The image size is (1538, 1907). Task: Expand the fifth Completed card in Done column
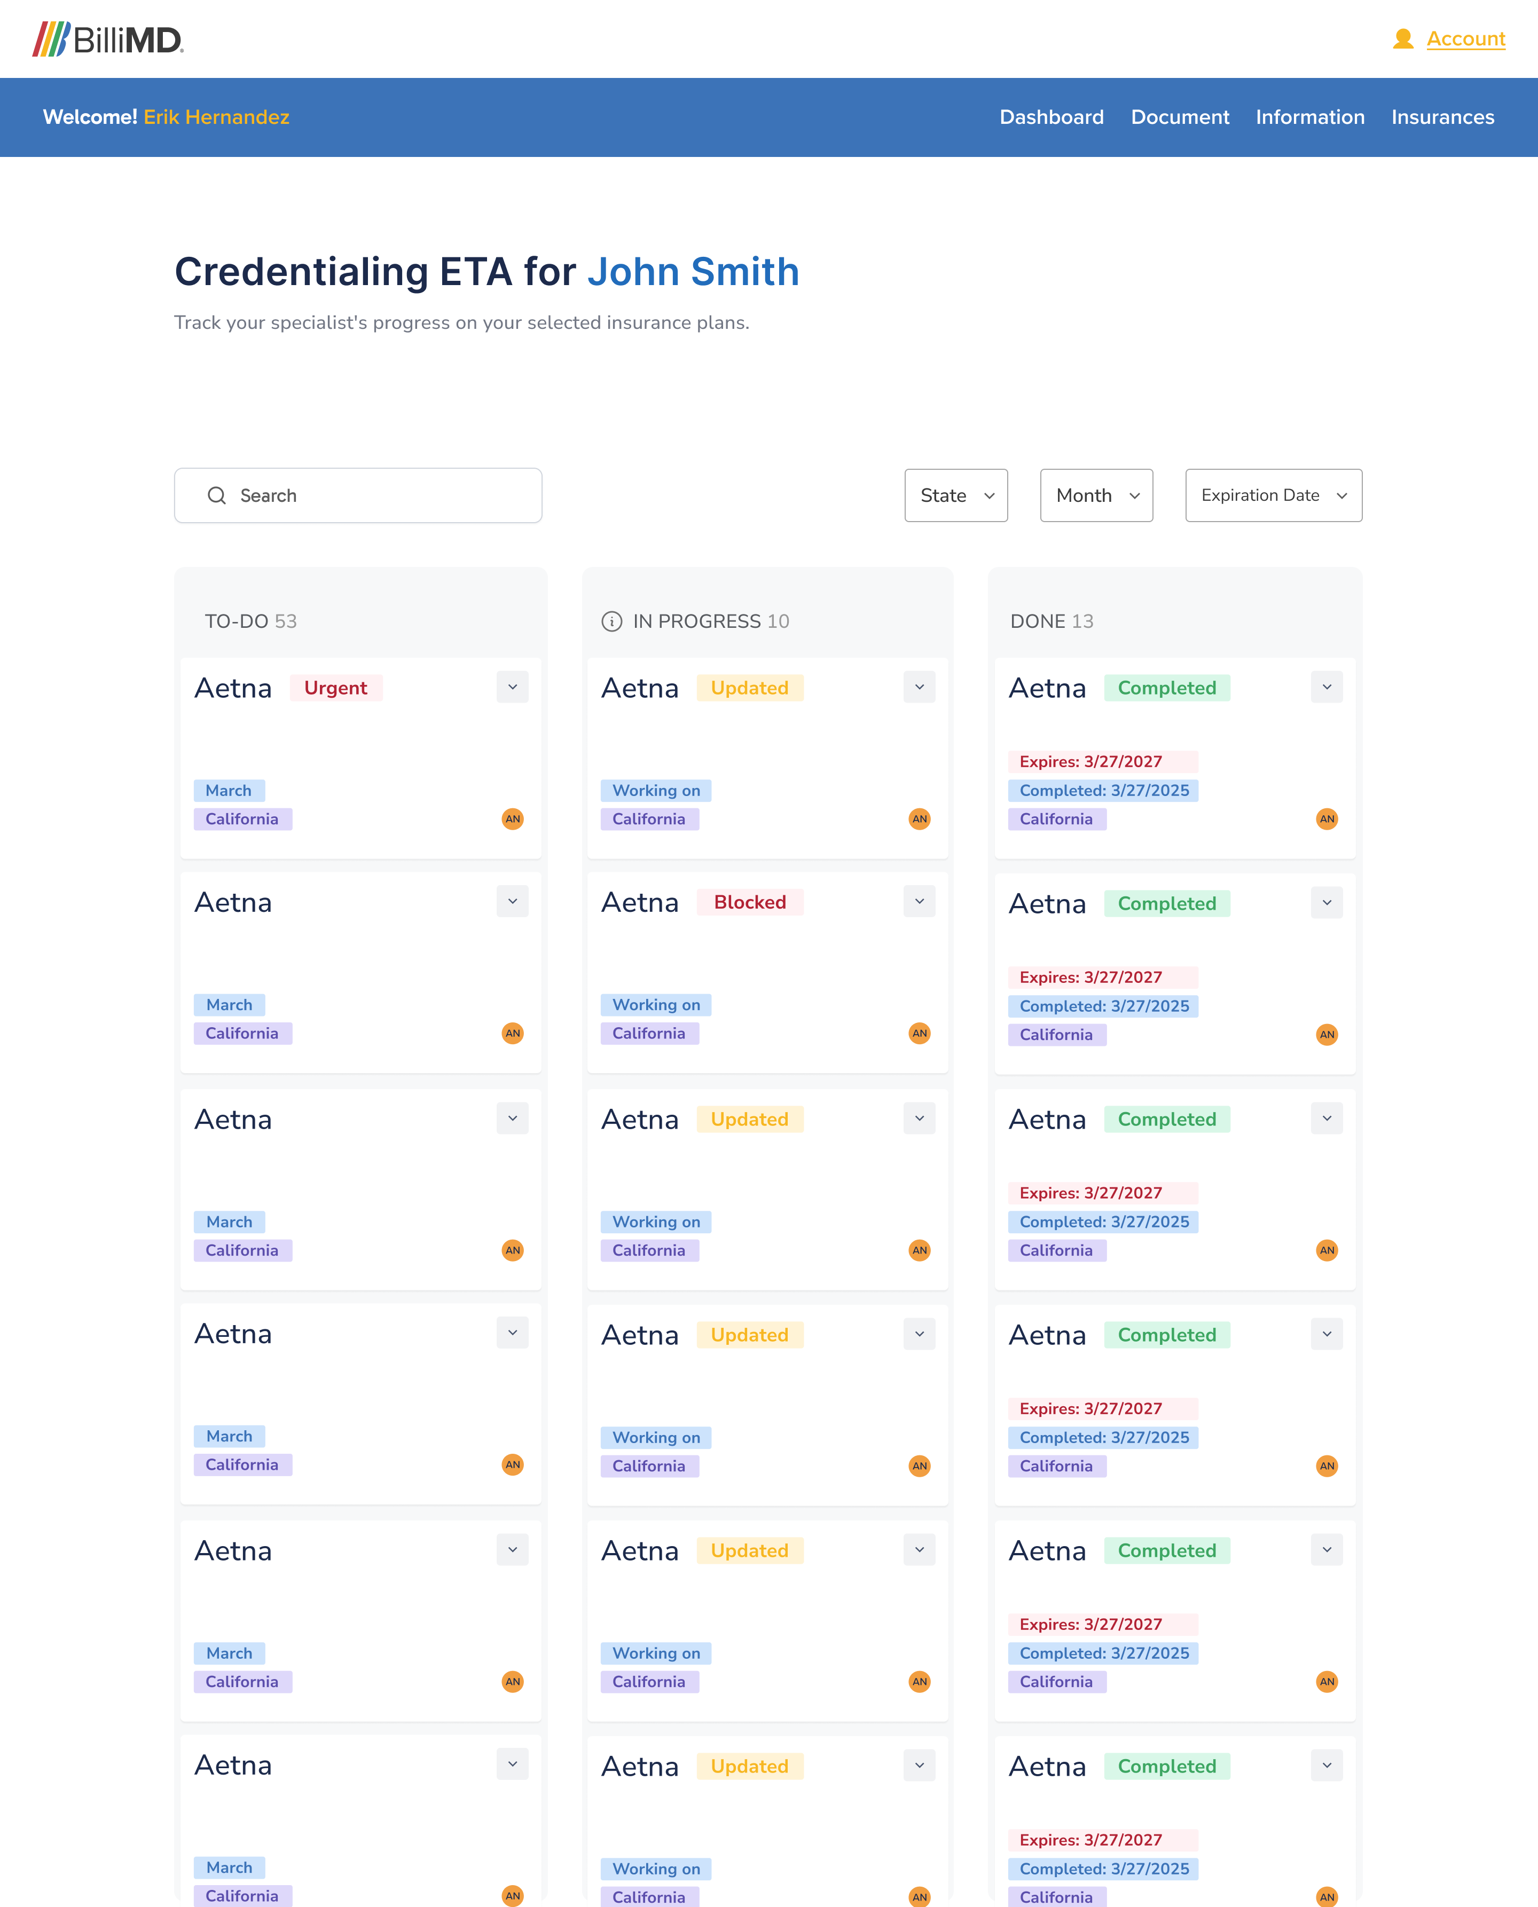click(x=1327, y=1549)
